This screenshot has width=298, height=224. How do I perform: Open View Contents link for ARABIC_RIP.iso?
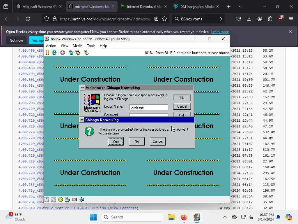tap(123, 208)
